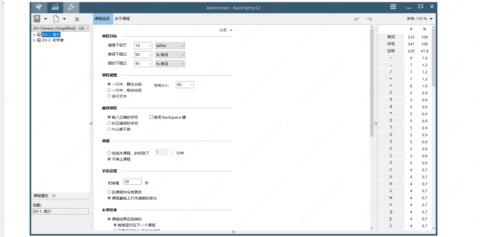Select the 单词 statistics row
Image resolution: width=480 pixels, height=237 pixels.
pos(404,37)
